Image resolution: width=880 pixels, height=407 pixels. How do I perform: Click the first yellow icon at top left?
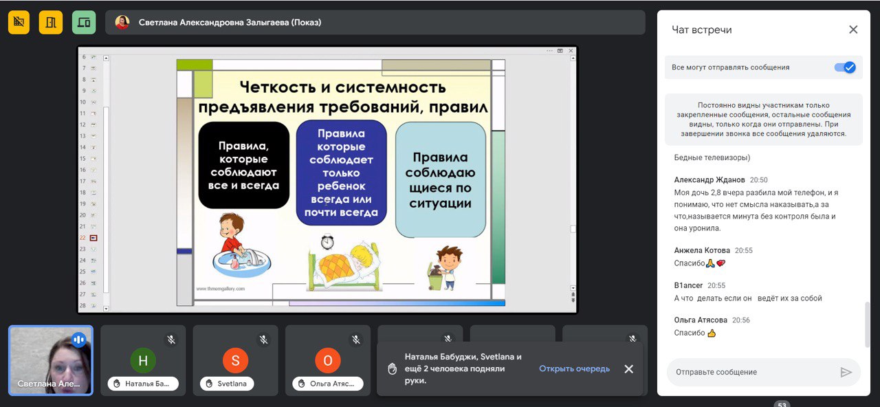(19, 22)
